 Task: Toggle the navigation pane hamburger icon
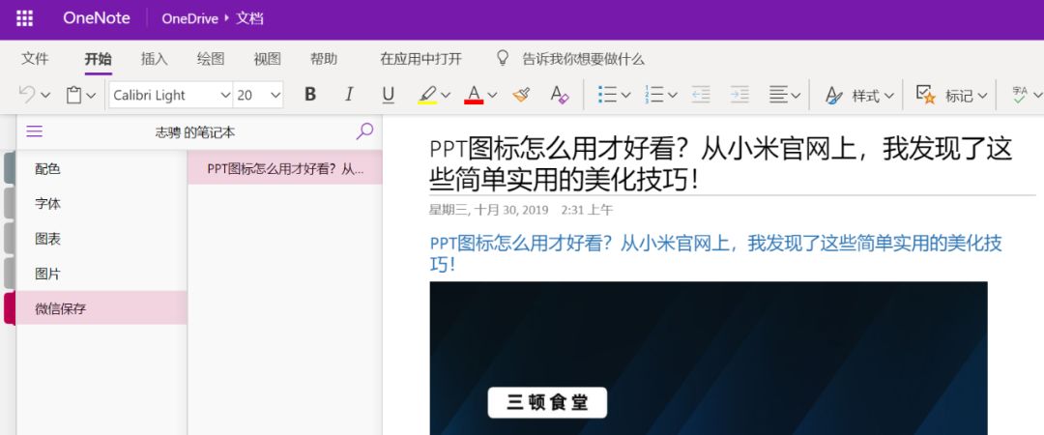point(35,131)
